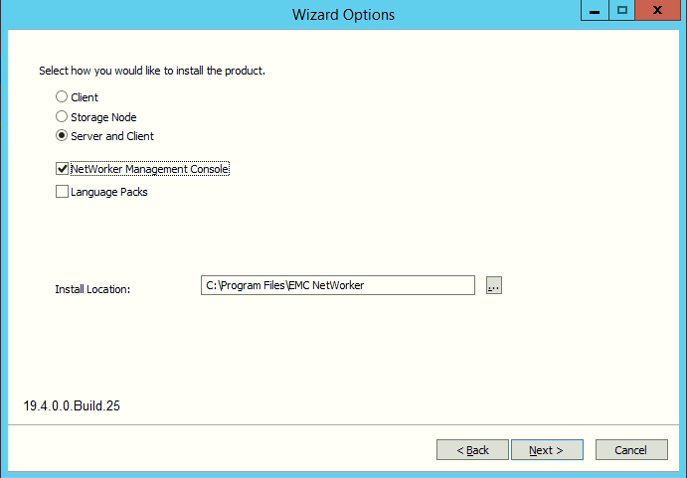Maximize the Wizard Options window
The height and width of the screenshot is (478, 687).
pyautogui.click(x=622, y=11)
